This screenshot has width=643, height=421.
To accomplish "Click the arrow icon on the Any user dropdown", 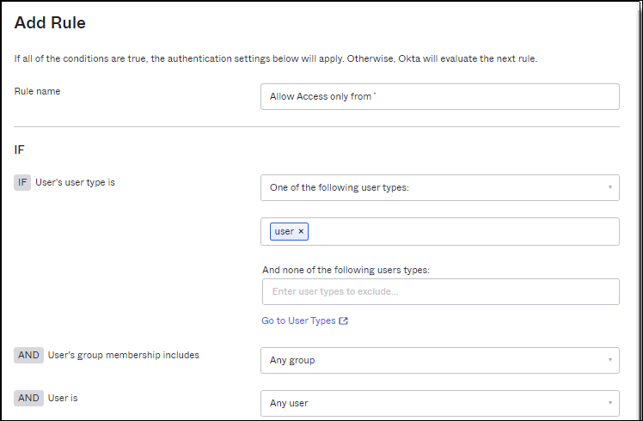I will 609,403.
